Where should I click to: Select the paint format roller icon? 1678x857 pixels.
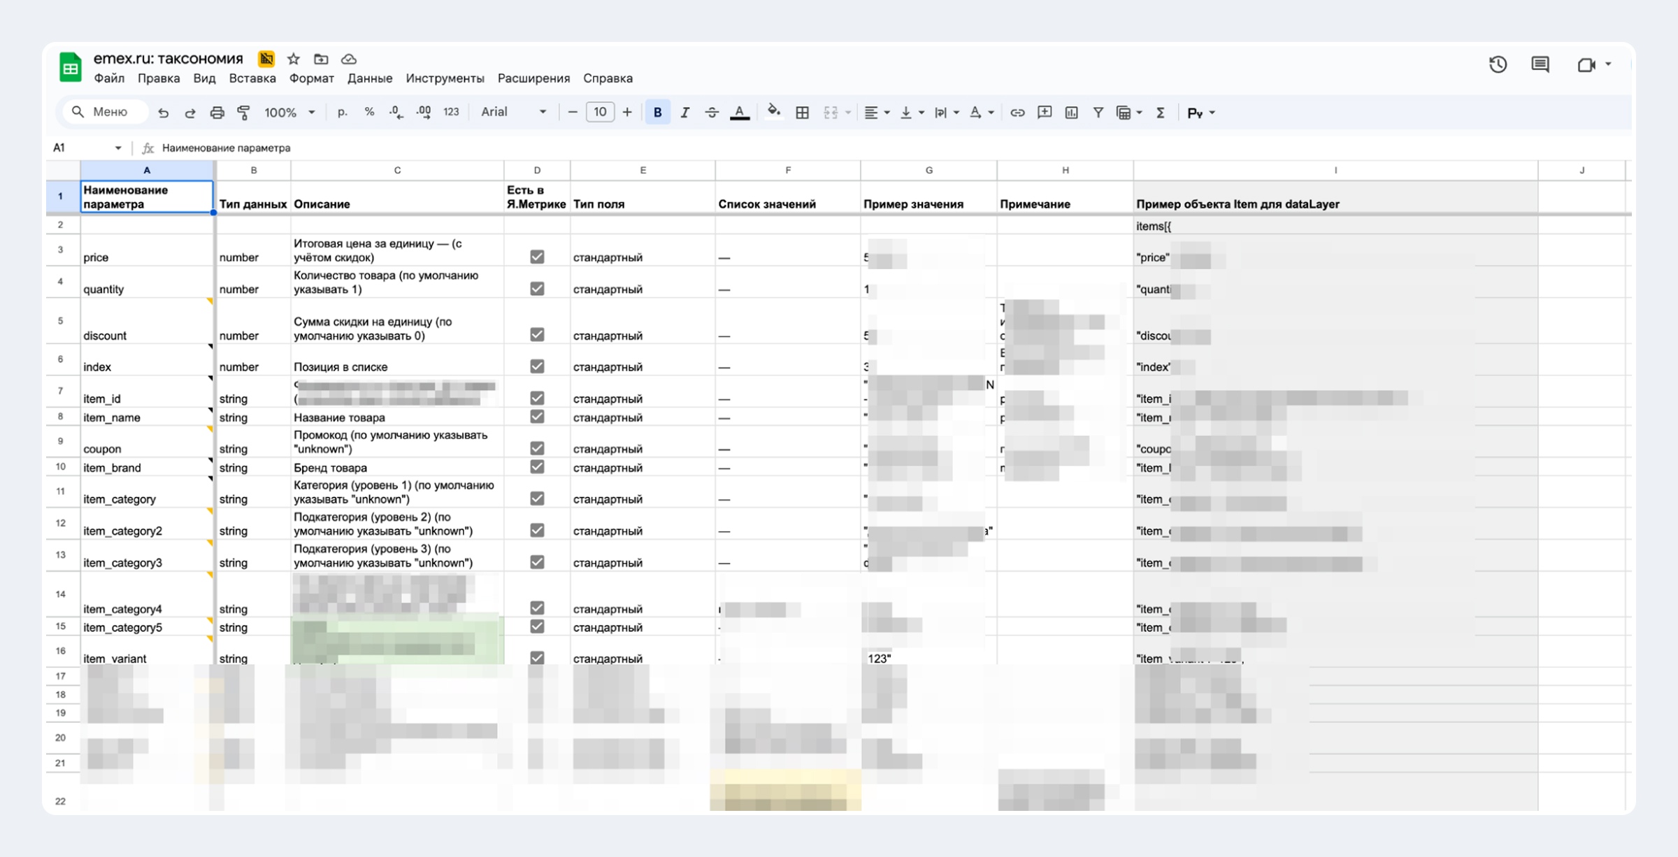243,113
